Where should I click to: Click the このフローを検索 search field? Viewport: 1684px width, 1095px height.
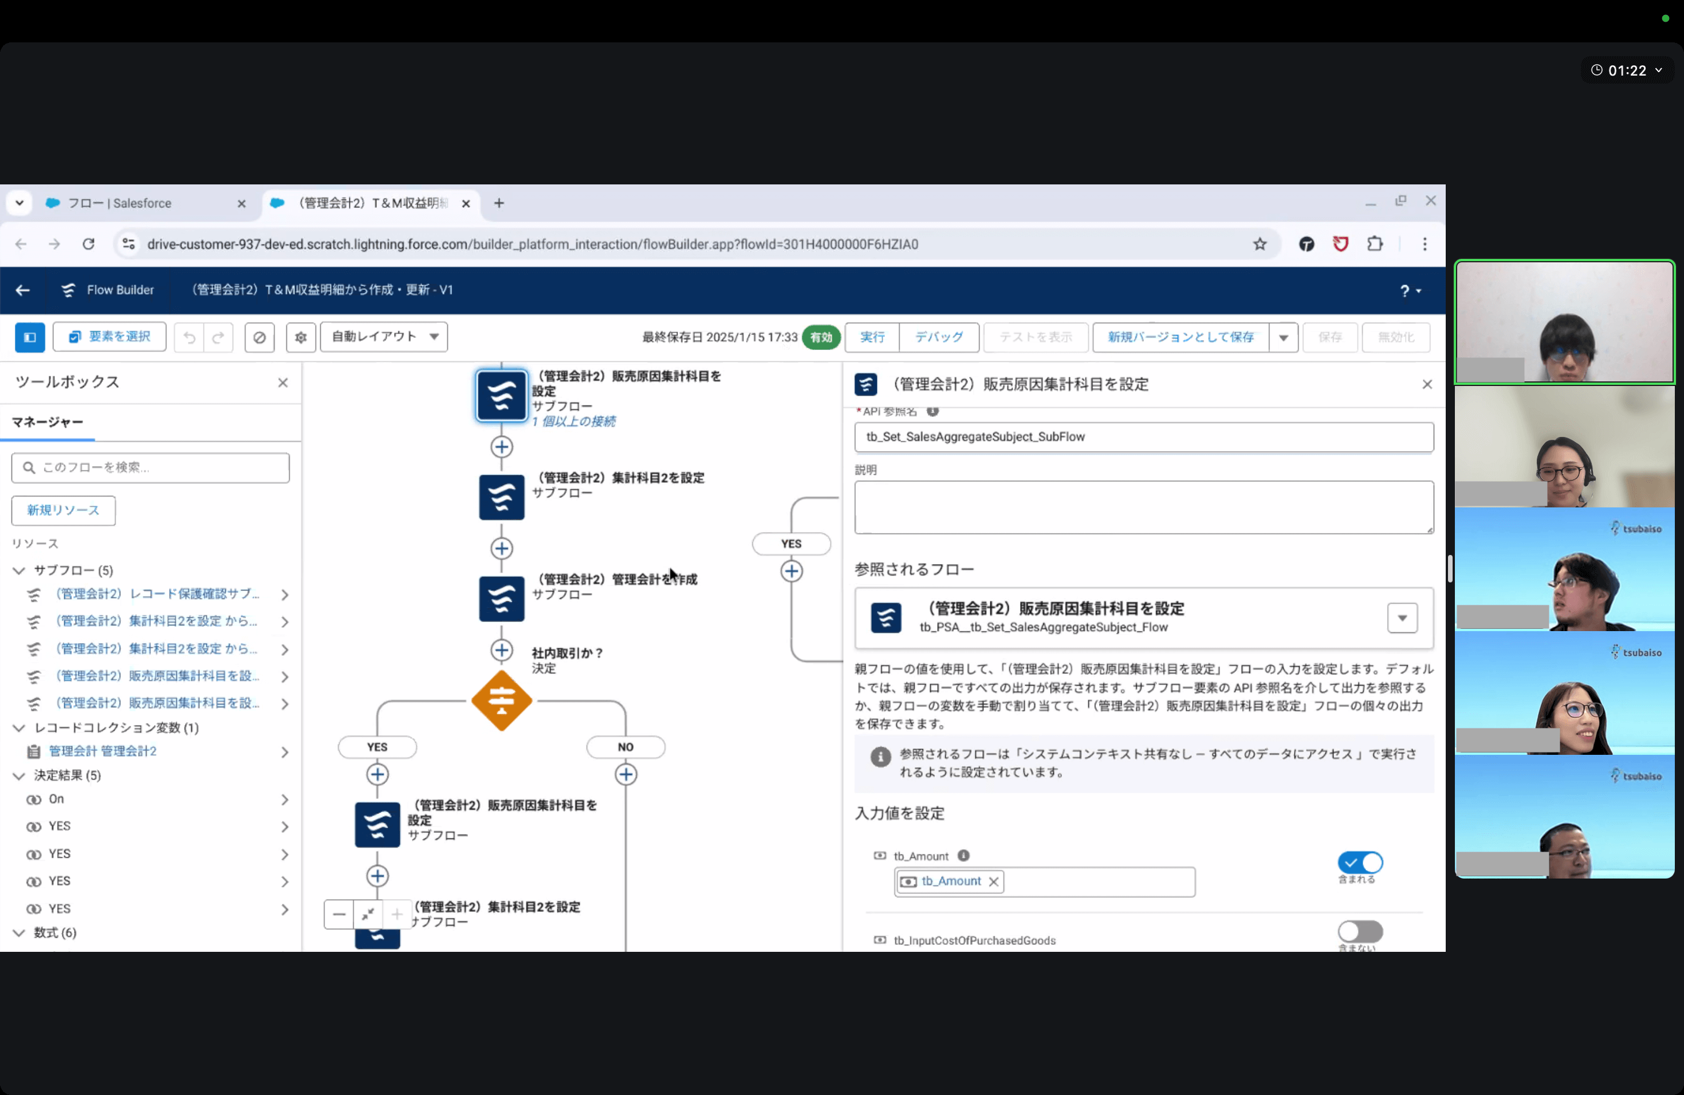150,467
